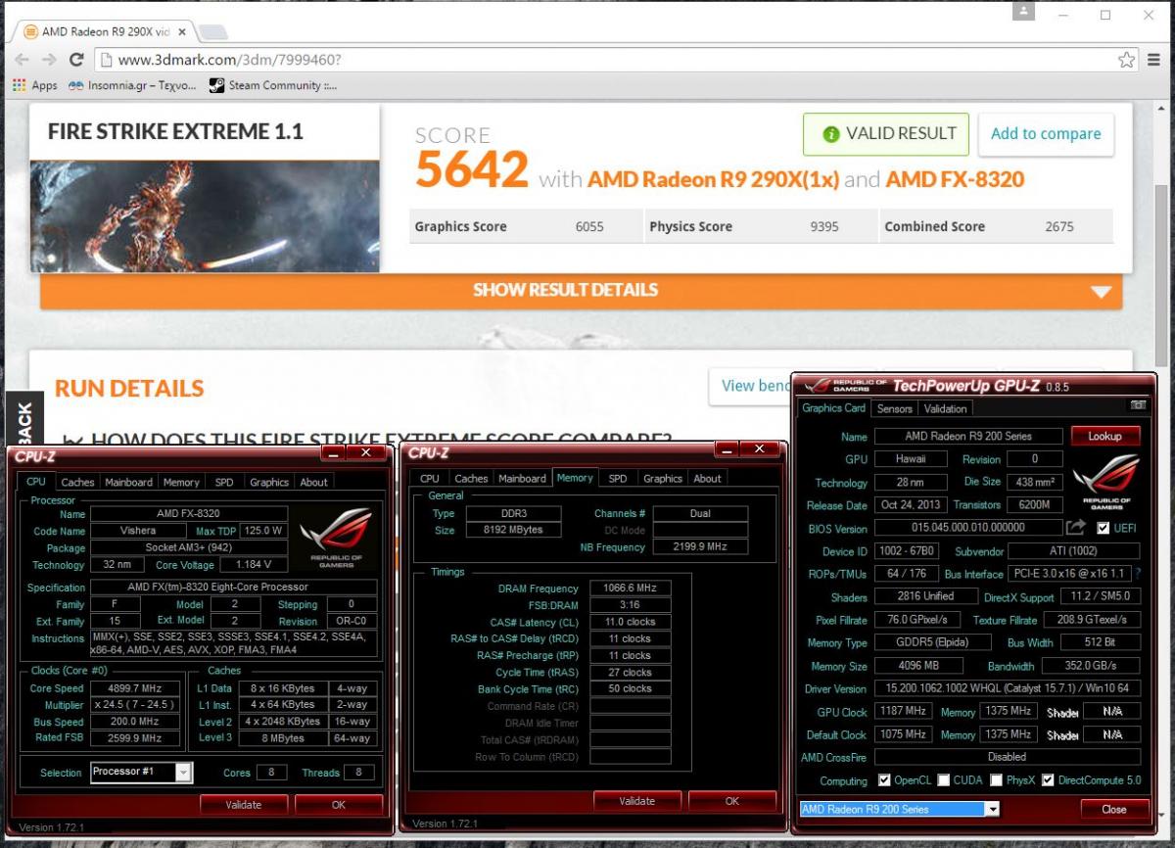Image resolution: width=1175 pixels, height=848 pixels.
Task: Open SPD tab in left CPU-Z window
Action: 224,482
